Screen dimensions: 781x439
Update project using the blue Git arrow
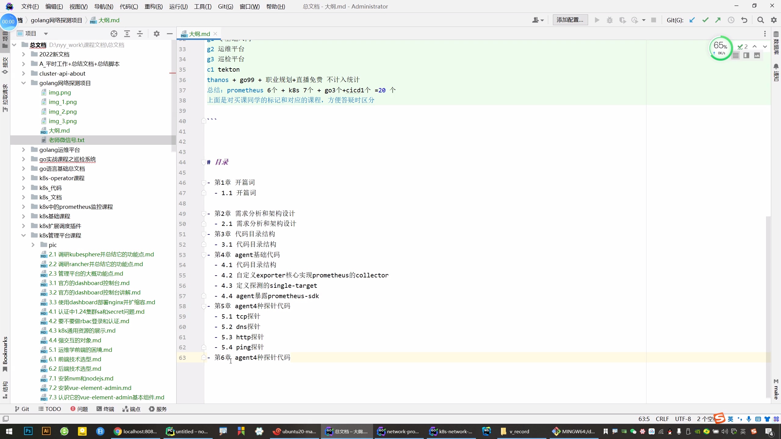click(692, 20)
